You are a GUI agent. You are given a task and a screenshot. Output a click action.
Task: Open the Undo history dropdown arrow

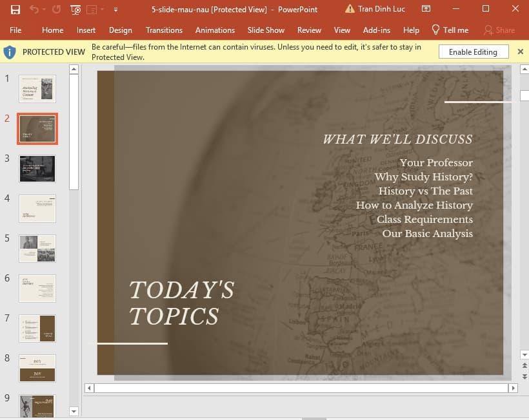tap(45, 10)
